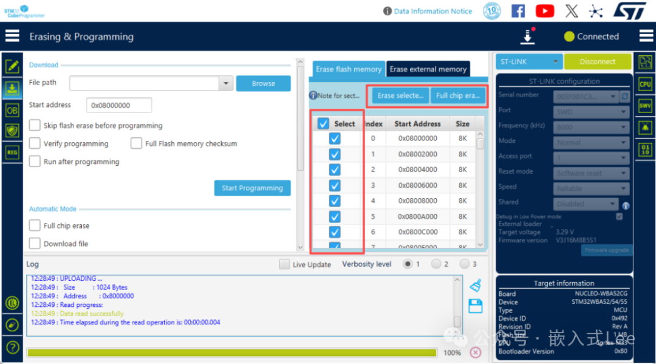
Task: Open the shield security icon in sidebar
Action: click(12, 131)
